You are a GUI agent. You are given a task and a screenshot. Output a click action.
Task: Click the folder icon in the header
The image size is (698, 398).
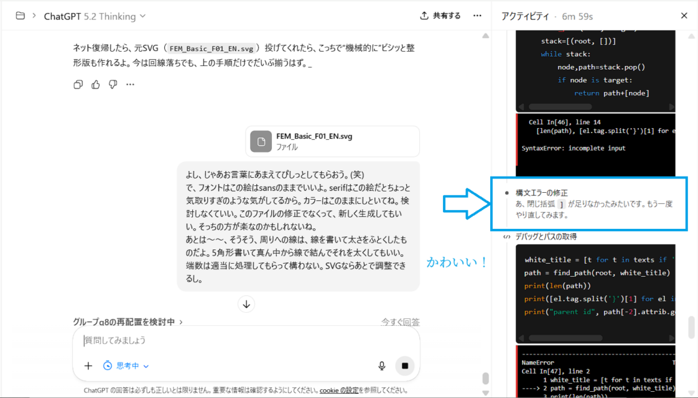pyautogui.click(x=20, y=16)
